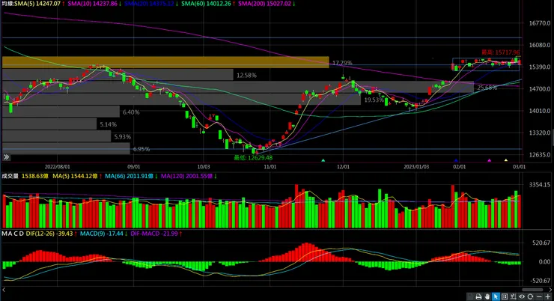Click the scrollbar right arrow
This screenshot has height=301, width=554.
(x=550, y=290)
